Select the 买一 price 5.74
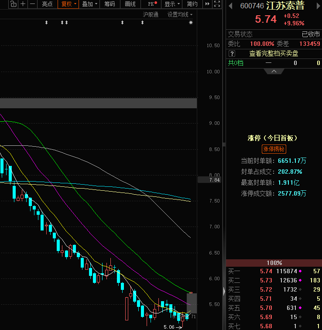The image size is (322, 330). point(266,271)
